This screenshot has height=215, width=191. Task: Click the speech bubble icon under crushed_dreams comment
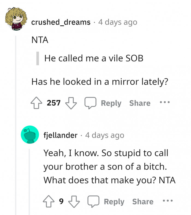coord(90,103)
